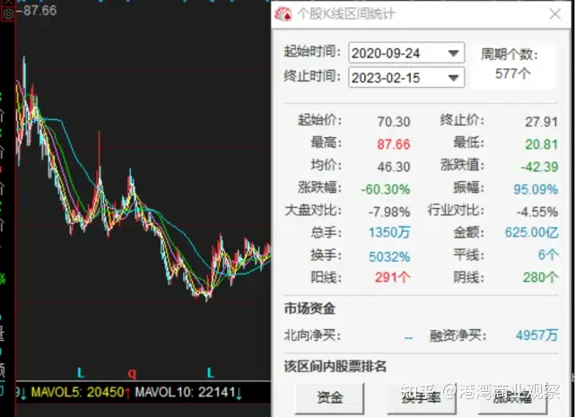Screen dimensions: 575x417
Task: Click the 该区间内股票排名 heading
Action: tap(335, 366)
